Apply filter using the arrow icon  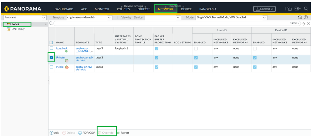coord(303,24)
